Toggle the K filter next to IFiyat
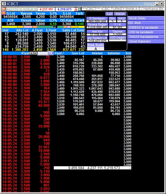Viewport: 166px width, 194px height. (35, 53)
